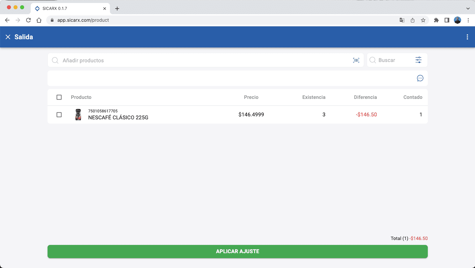
Task: Click the browser profile avatar
Action: [457, 20]
